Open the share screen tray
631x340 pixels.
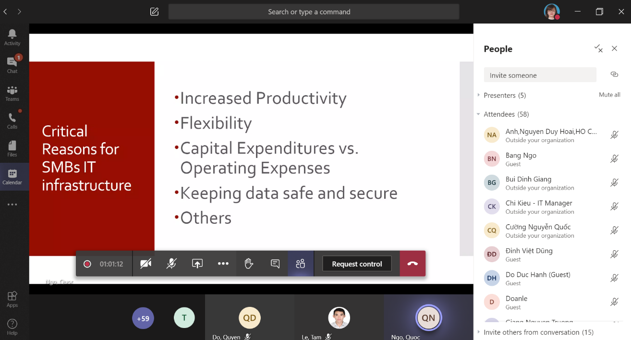[x=197, y=264]
